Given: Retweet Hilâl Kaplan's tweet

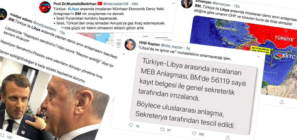Looking at the screenshot, I should [162, 129].
